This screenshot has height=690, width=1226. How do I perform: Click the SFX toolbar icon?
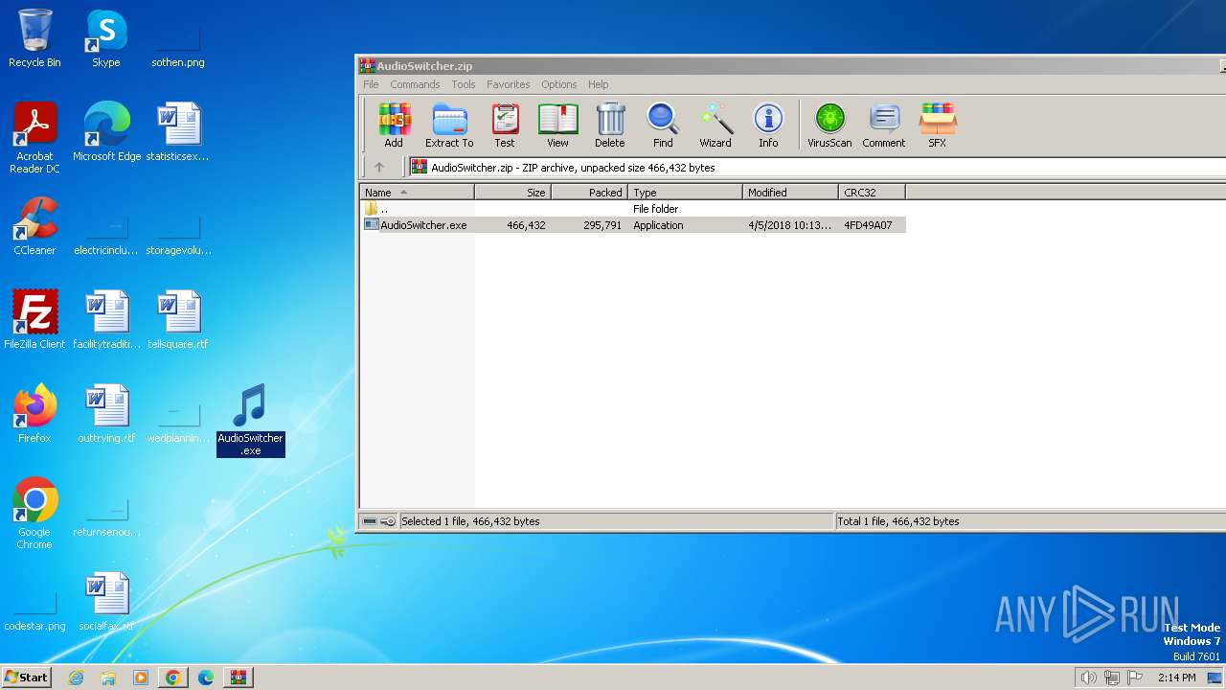937,126
